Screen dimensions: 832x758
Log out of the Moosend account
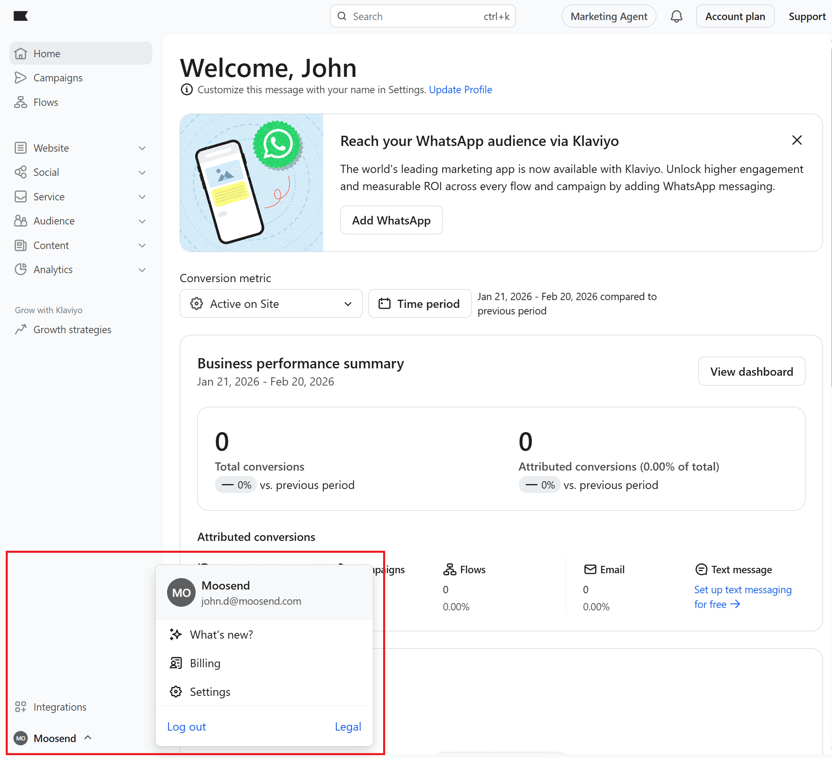click(187, 727)
